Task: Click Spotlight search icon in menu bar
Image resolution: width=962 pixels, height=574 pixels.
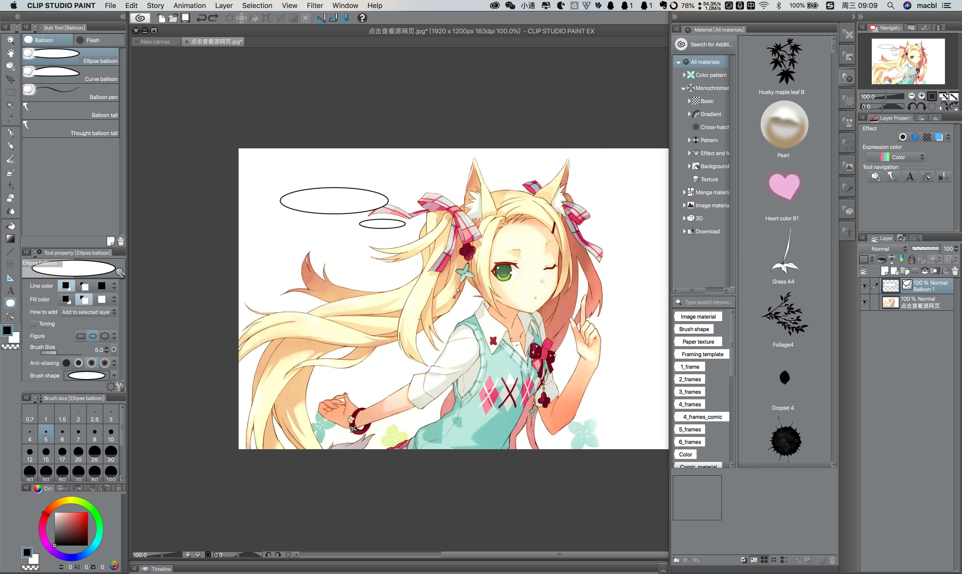Action: [891, 6]
